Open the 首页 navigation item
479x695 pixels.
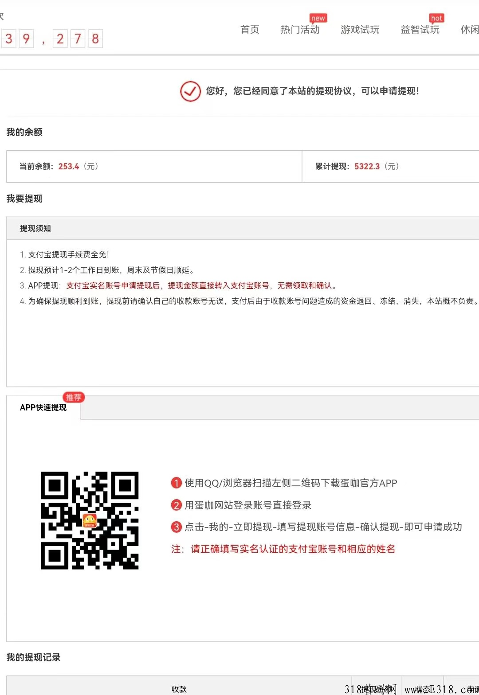[250, 30]
